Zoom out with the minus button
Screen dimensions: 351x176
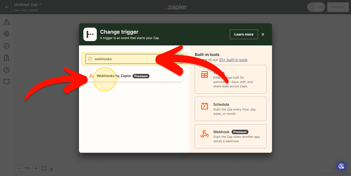pos(18,168)
